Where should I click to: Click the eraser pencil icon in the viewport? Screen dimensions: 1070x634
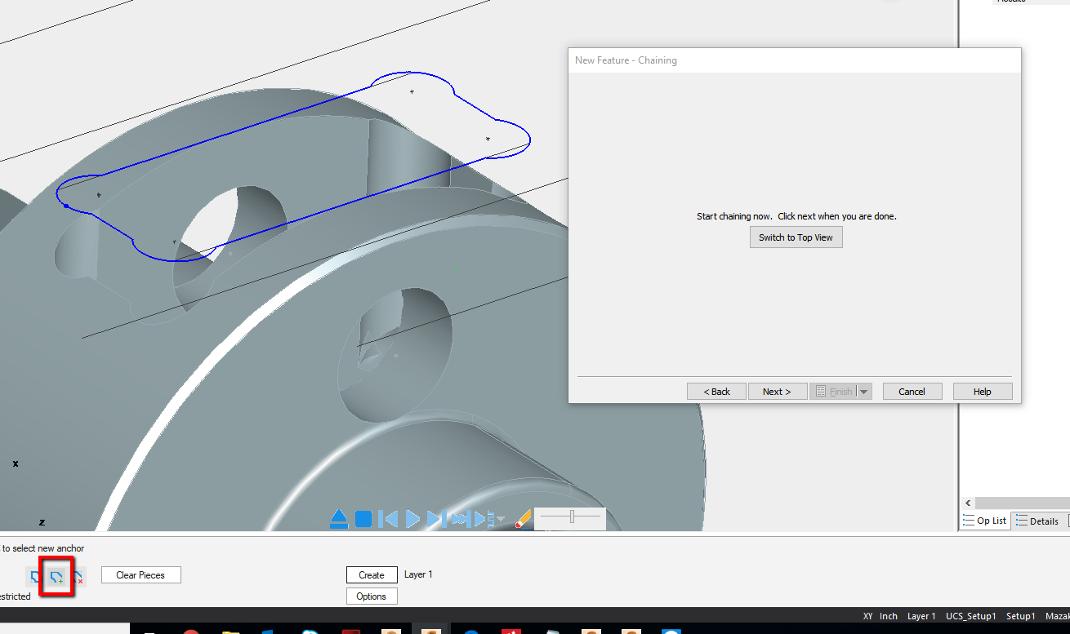pyautogui.click(x=523, y=517)
